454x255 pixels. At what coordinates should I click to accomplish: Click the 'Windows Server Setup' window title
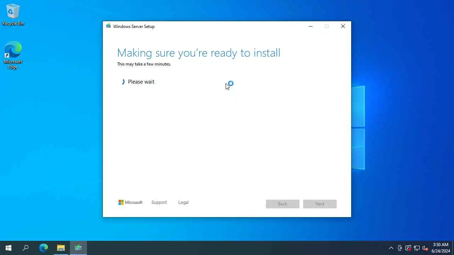click(x=134, y=27)
